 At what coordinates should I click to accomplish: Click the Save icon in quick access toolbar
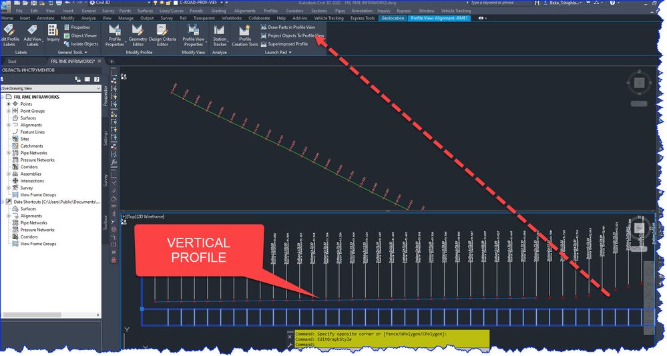[x=35, y=3]
